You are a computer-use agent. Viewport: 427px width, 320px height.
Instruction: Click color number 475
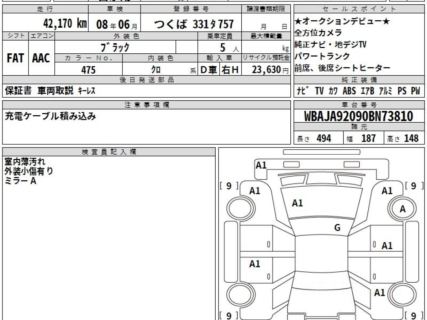(88, 70)
